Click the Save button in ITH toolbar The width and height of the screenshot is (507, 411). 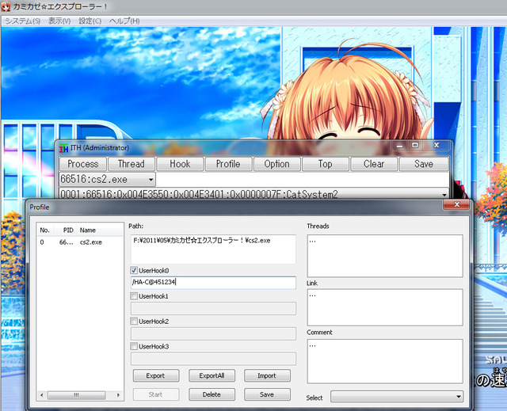424,164
